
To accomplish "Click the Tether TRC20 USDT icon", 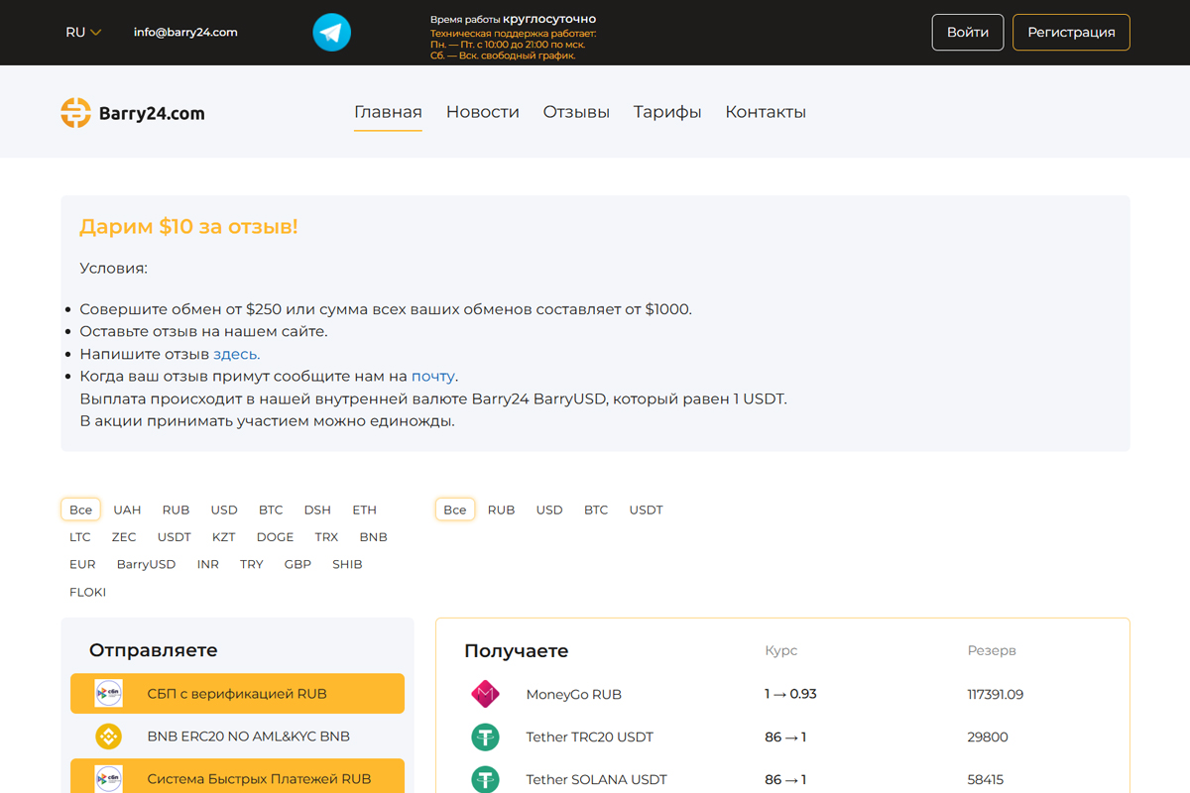I will click(485, 736).
